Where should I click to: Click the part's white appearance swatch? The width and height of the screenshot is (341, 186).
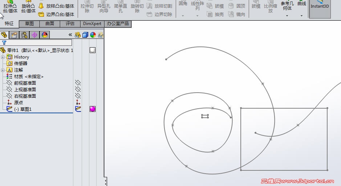point(93,50)
